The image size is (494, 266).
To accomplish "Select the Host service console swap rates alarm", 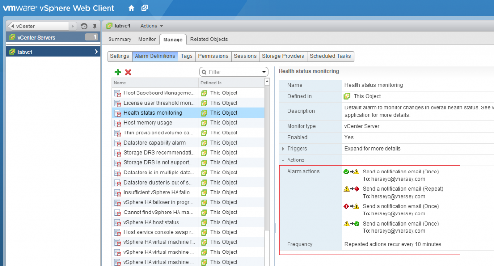I will (x=189, y=232).
